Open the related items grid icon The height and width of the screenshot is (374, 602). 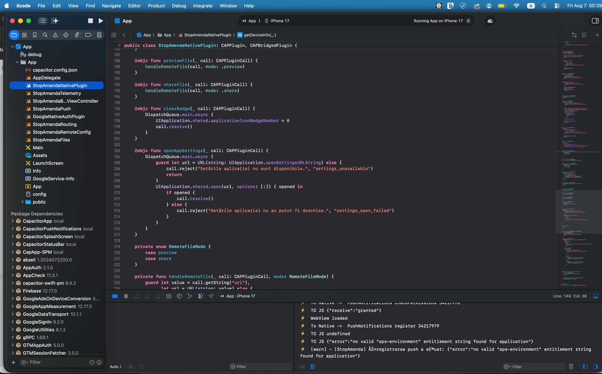(x=114, y=35)
